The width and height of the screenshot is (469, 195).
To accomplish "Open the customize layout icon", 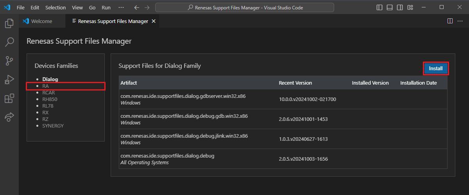I will [410, 7].
